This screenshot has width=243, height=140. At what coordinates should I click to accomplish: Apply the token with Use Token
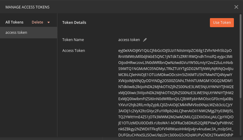[222, 23]
